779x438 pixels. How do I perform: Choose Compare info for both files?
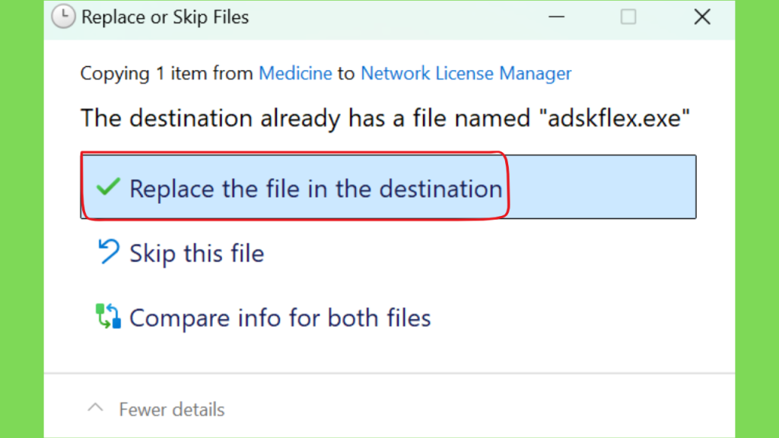pyautogui.click(x=280, y=318)
